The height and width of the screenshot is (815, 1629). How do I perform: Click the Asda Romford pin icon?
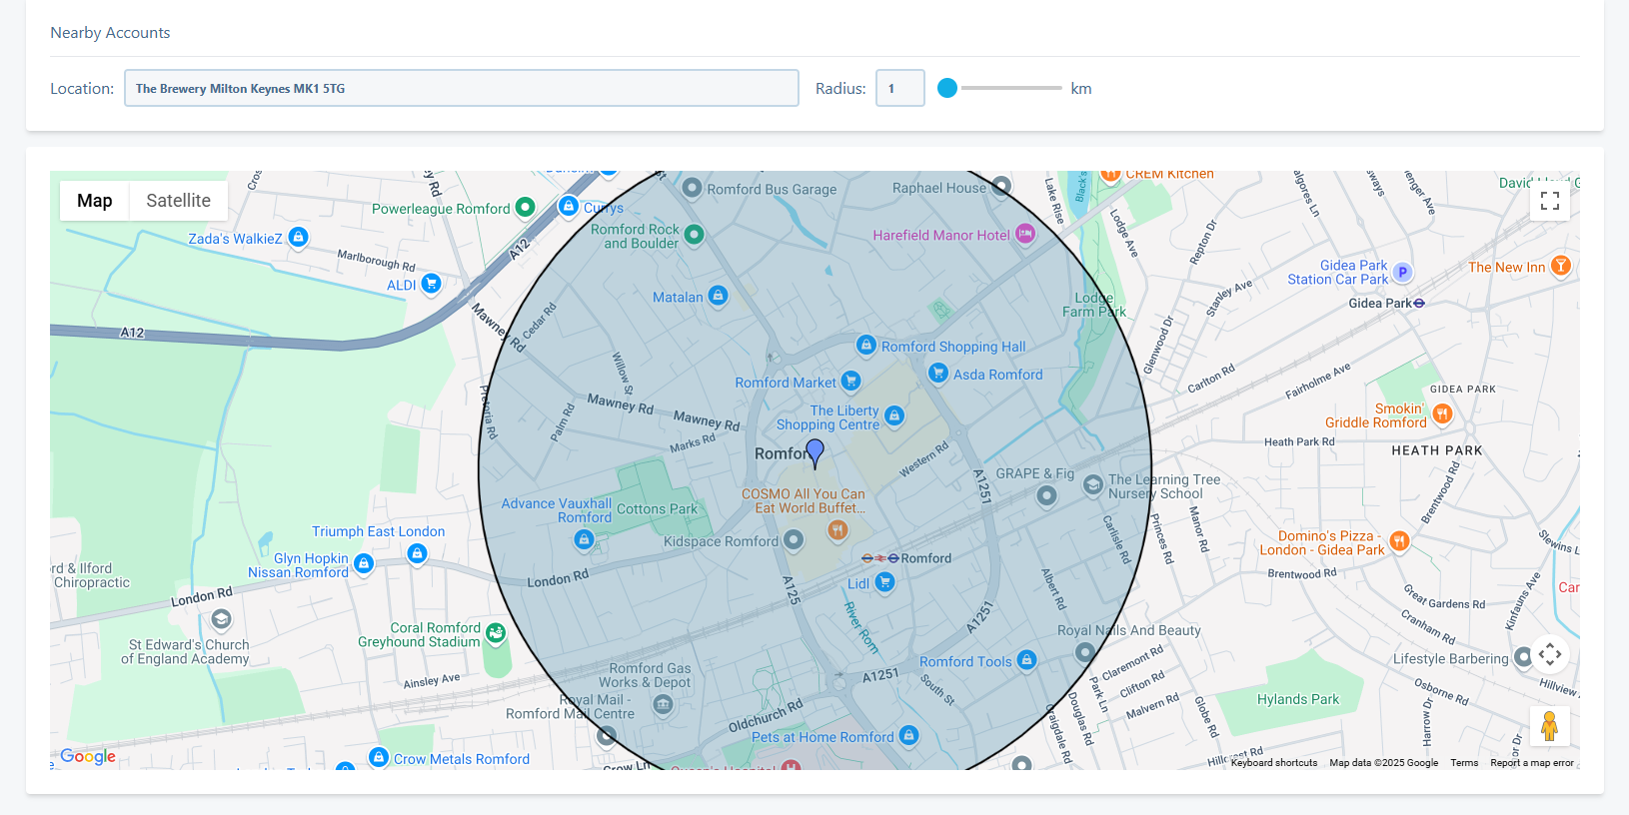pos(937,373)
